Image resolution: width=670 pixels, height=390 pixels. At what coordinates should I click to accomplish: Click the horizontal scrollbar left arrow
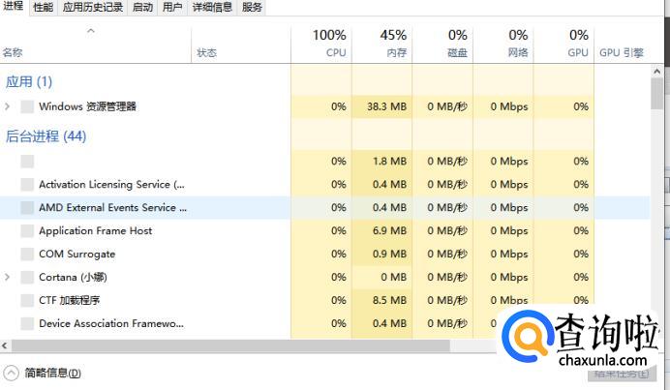coord(5,345)
